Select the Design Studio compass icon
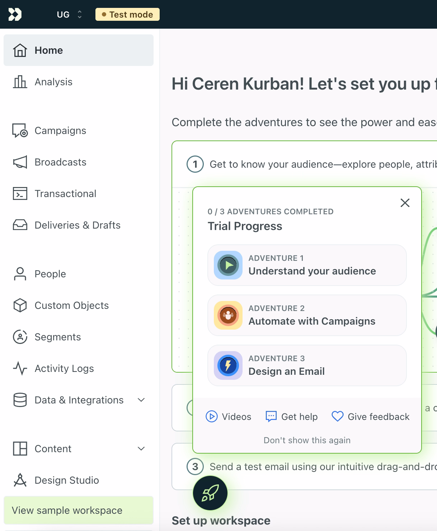 pyautogui.click(x=20, y=480)
